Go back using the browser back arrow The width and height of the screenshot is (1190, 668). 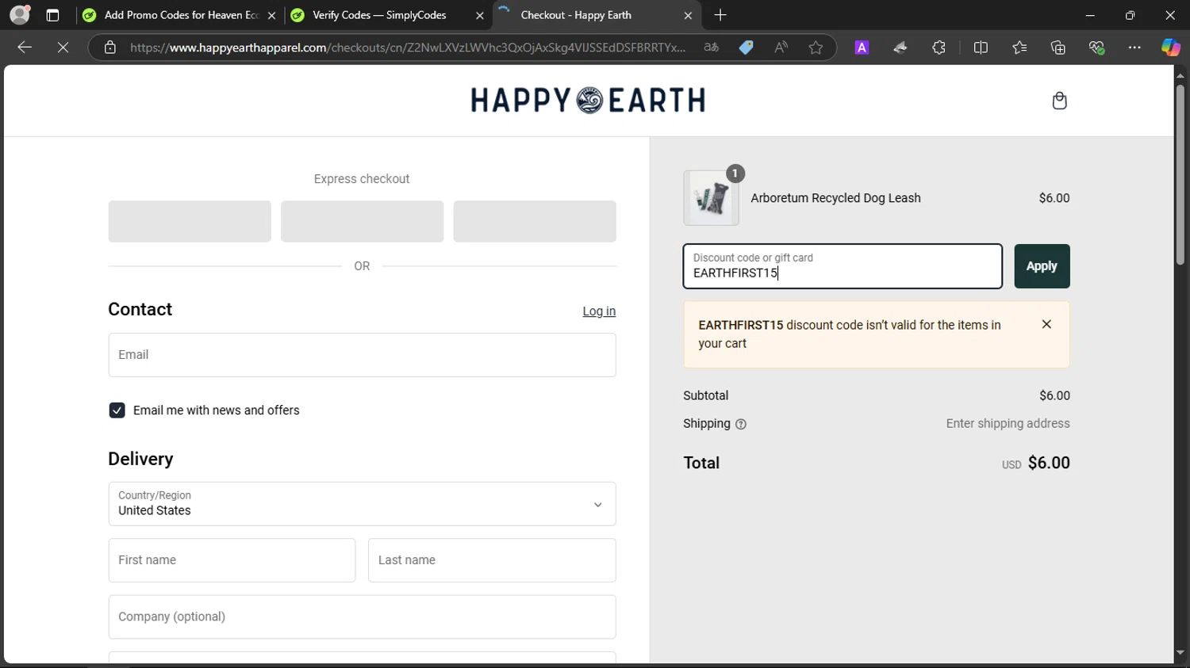point(25,48)
